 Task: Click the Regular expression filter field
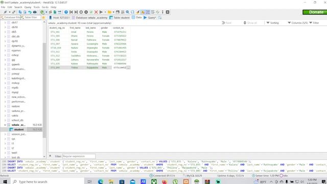click(x=79, y=156)
